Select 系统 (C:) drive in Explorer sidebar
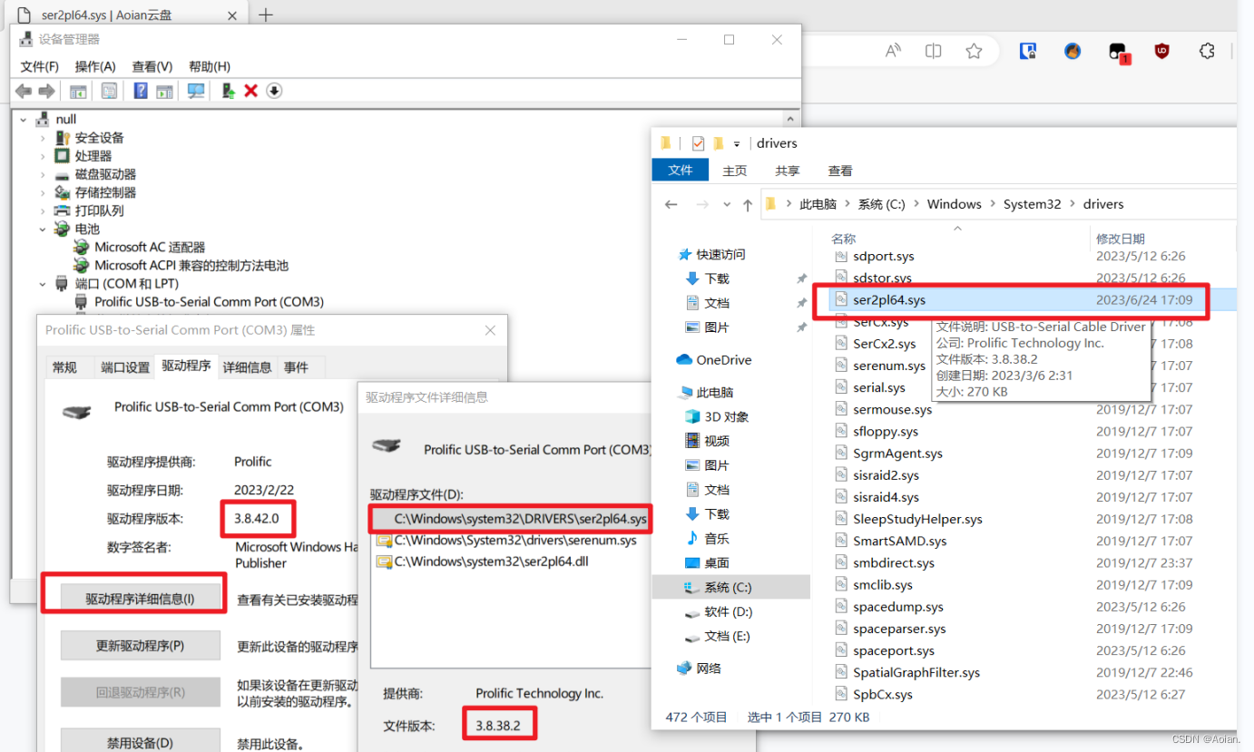This screenshot has height=752, width=1254. tap(730, 587)
